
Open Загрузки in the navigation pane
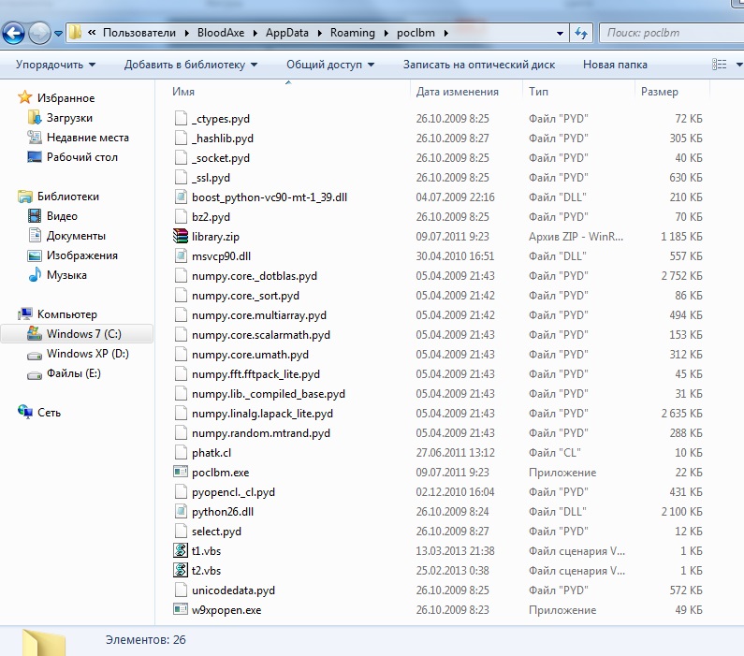(69, 118)
